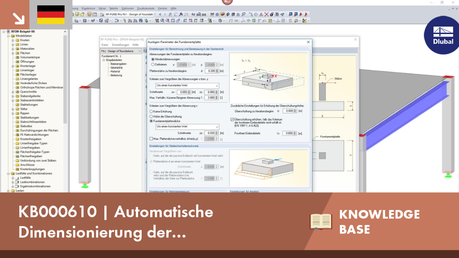Open FA1 - Design of foundations dropdown
The image size is (459, 258).
(121, 51)
